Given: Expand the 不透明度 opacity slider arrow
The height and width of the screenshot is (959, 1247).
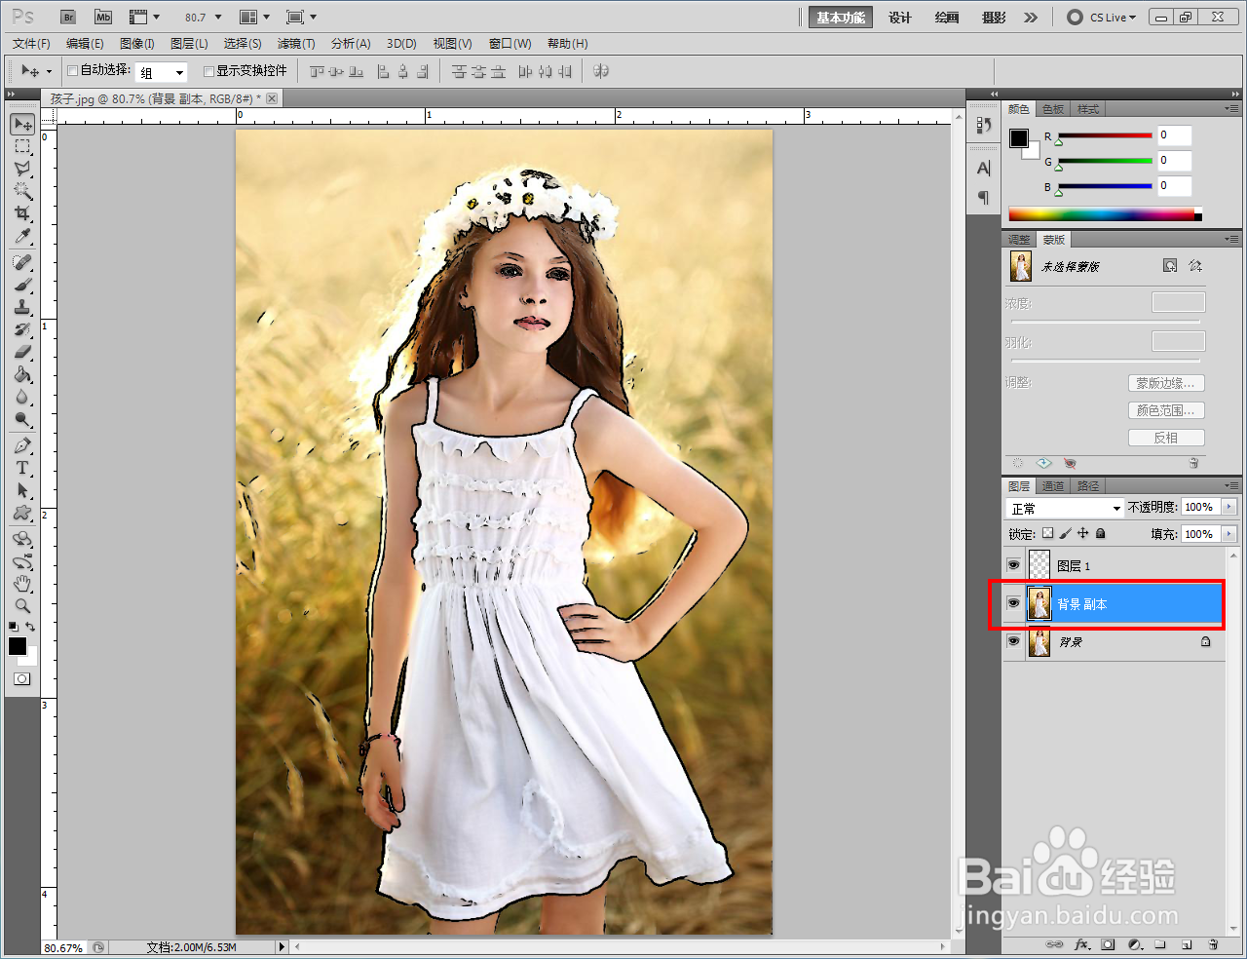Looking at the screenshot, I should coord(1228,507).
